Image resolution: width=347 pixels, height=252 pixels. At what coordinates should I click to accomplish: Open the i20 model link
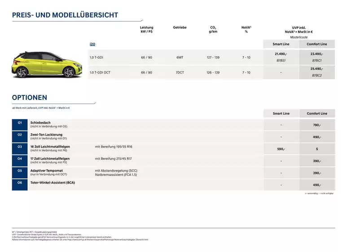92,44
